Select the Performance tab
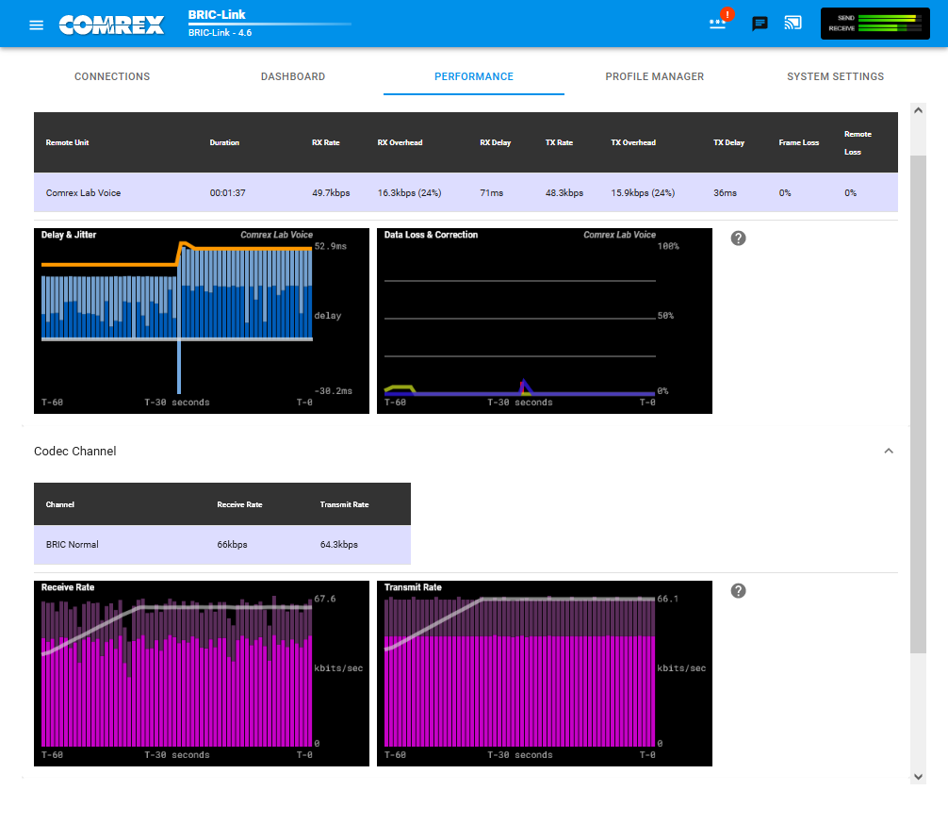This screenshot has width=948, height=823. click(474, 76)
